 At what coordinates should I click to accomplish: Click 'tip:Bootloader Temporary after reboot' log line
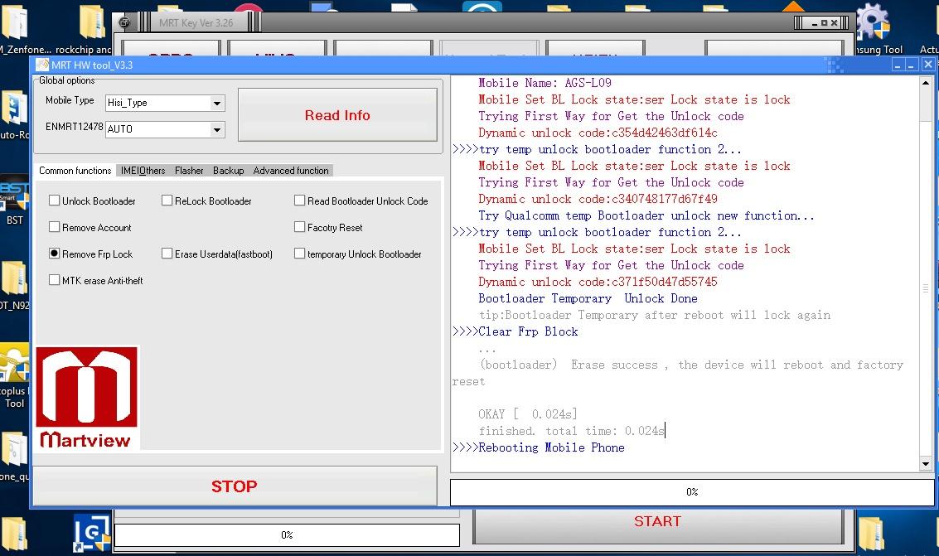pyautogui.click(x=655, y=315)
